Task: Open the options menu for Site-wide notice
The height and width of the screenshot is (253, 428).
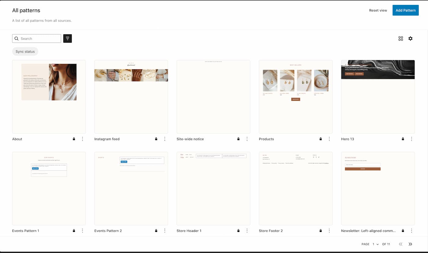Action: click(247, 139)
